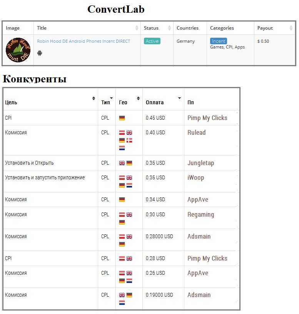Image resolution: width=299 pixels, height=314 pixels.
Task: Open the Jungletap network link
Action: [200, 163]
